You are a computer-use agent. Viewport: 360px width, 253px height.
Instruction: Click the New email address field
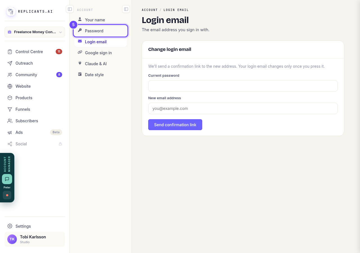coord(243,108)
